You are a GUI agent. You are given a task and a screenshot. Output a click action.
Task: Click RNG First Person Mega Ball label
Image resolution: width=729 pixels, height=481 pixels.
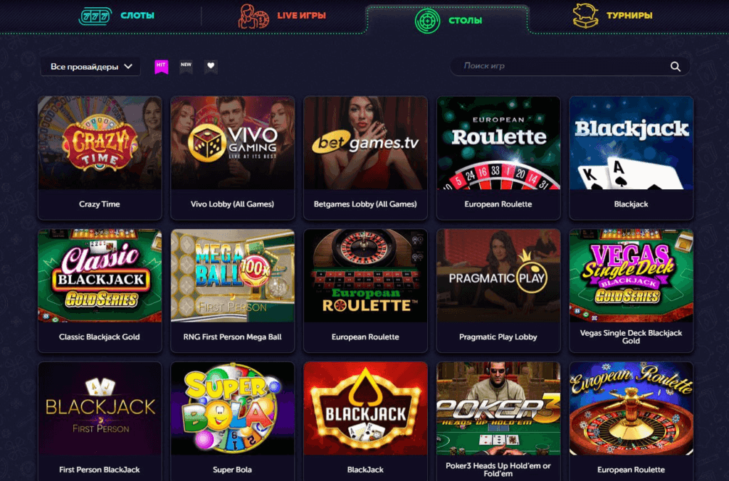click(x=233, y=337)
